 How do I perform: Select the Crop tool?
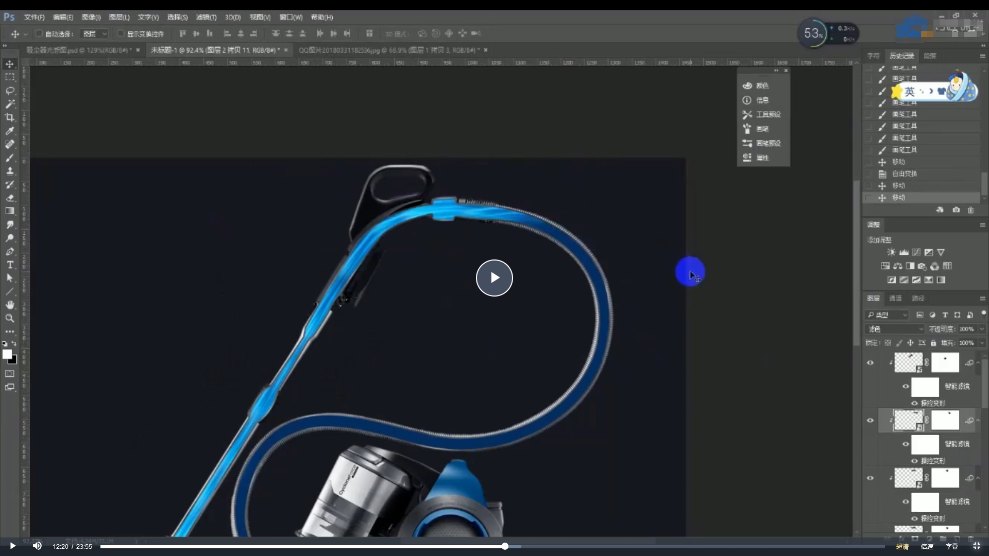[10, 117]
